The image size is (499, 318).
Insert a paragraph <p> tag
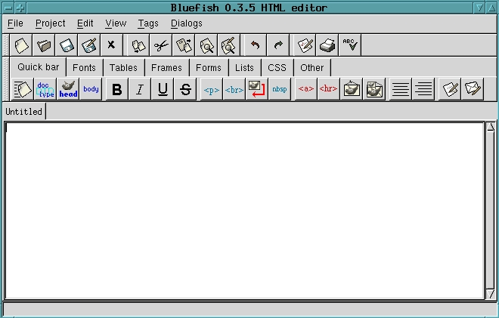212,89
